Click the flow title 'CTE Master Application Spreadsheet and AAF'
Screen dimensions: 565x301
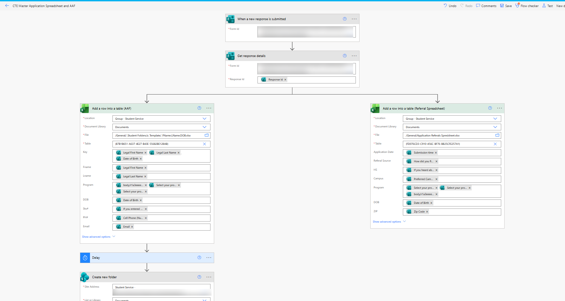(x=44, y=6)
